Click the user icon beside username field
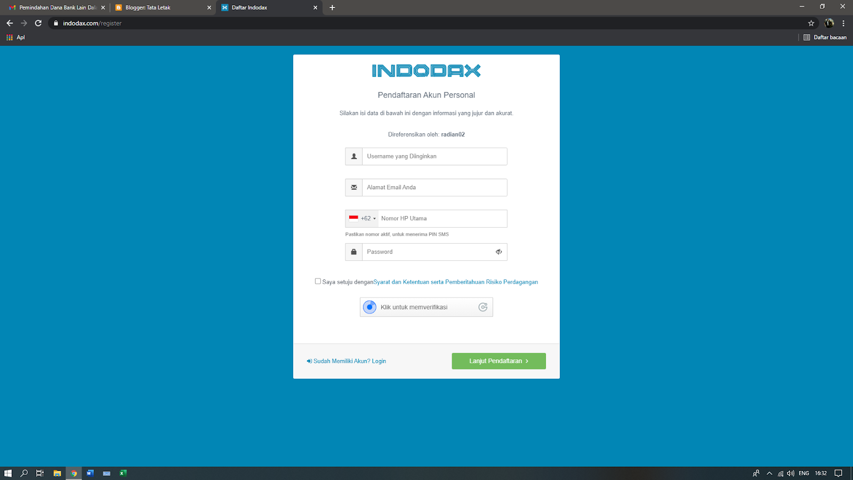Screen dimensions: 853x480 pyautogui.click(x=354, y=156)
